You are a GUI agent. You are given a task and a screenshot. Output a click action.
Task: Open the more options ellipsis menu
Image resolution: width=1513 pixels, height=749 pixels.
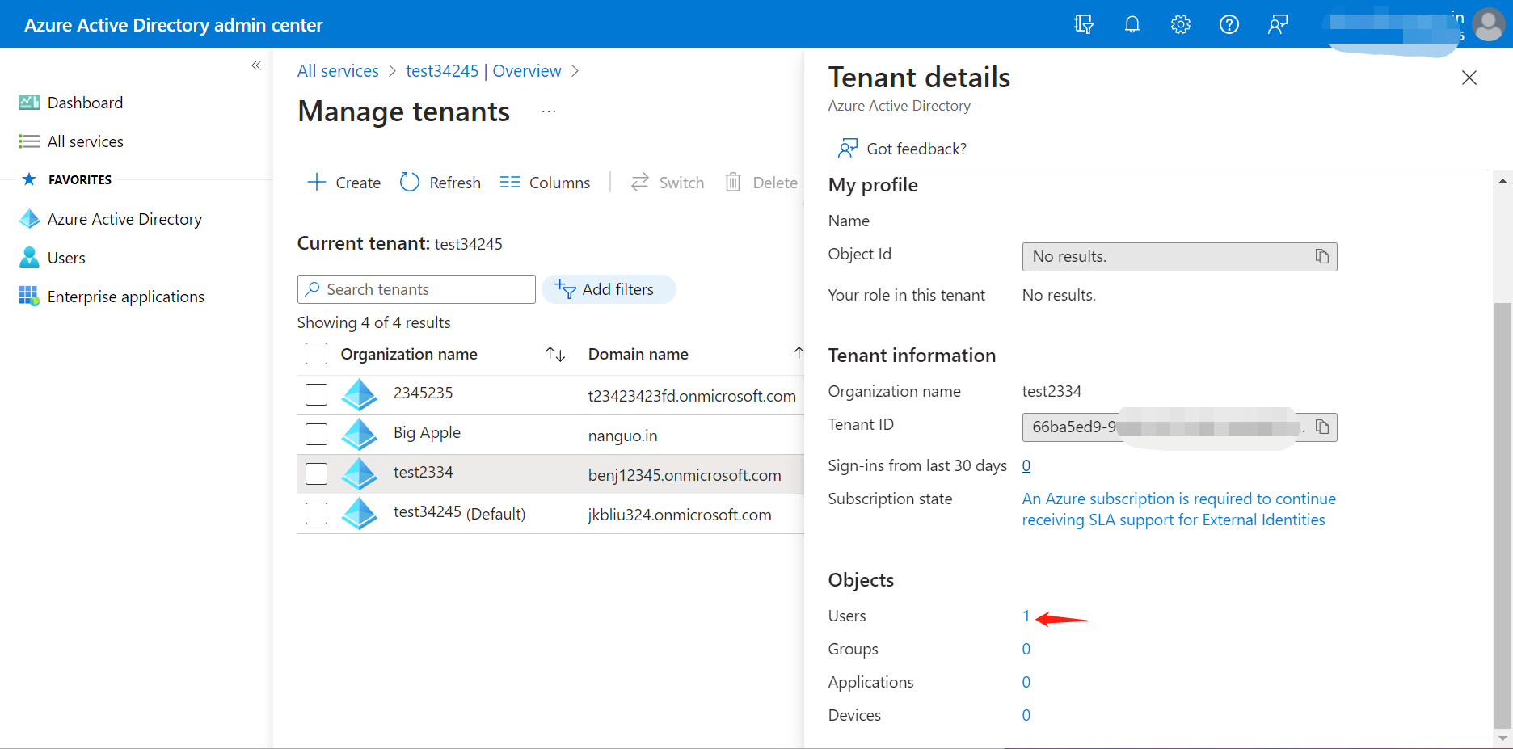click(549, 112)
